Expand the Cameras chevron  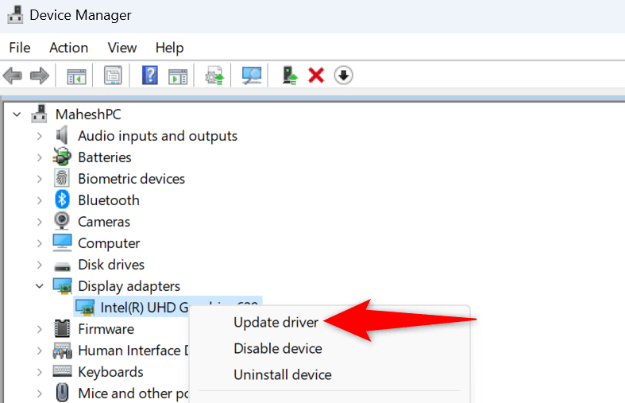[39, 222]
